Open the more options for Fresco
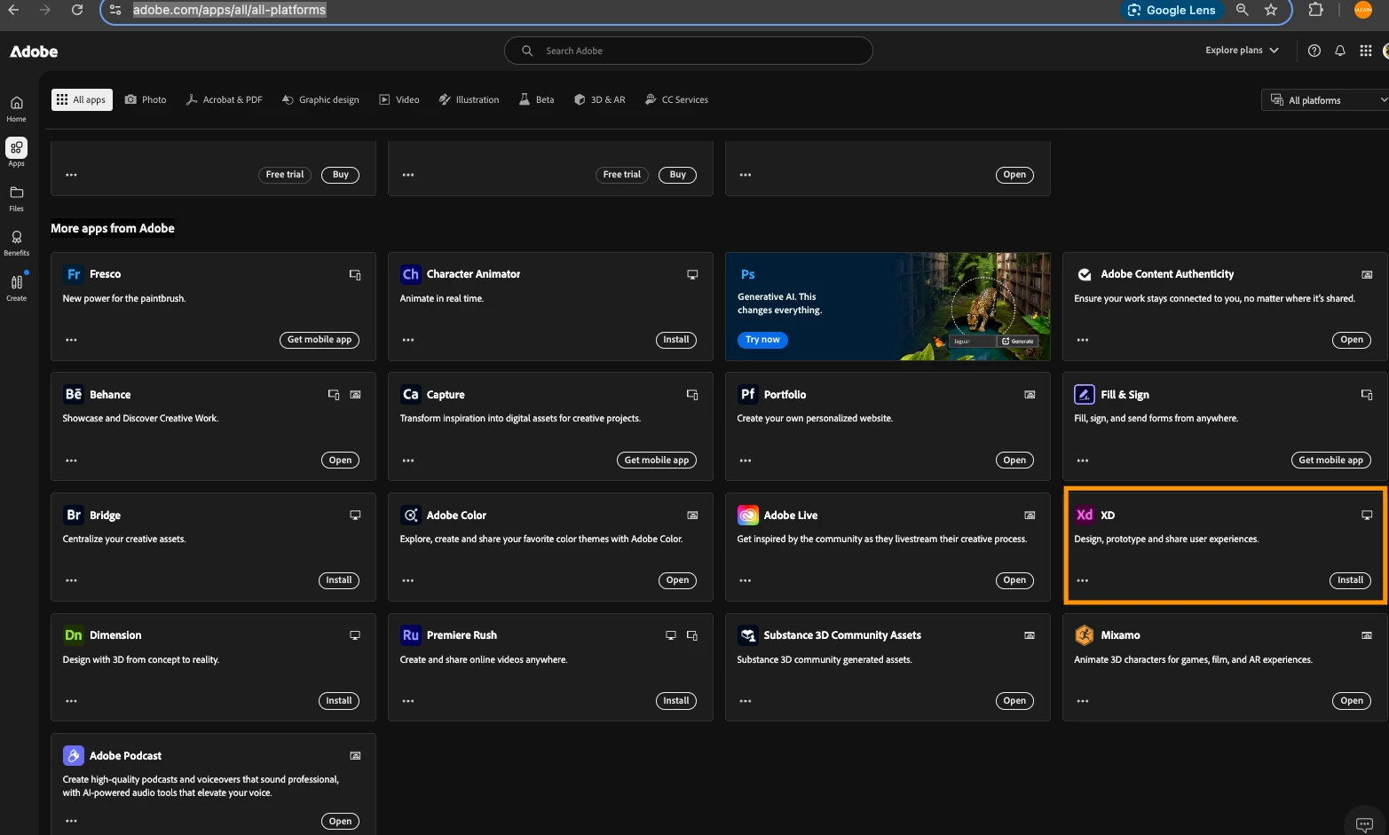 click(71, 340)
